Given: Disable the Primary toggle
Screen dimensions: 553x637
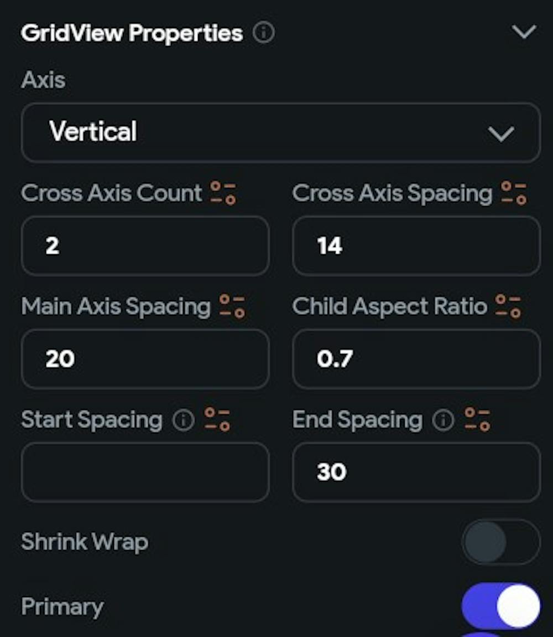Looking at the screenshot, I should (x=500, y=606).
